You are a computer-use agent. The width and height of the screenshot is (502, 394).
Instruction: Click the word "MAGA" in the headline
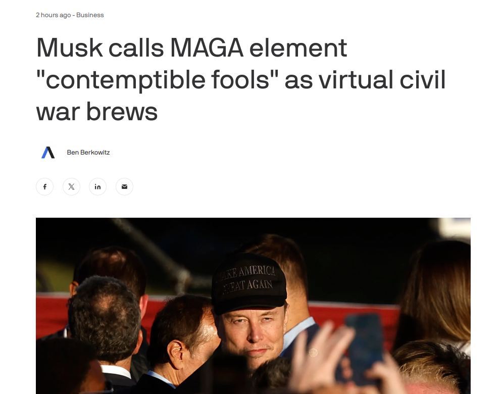coord(207,48)
